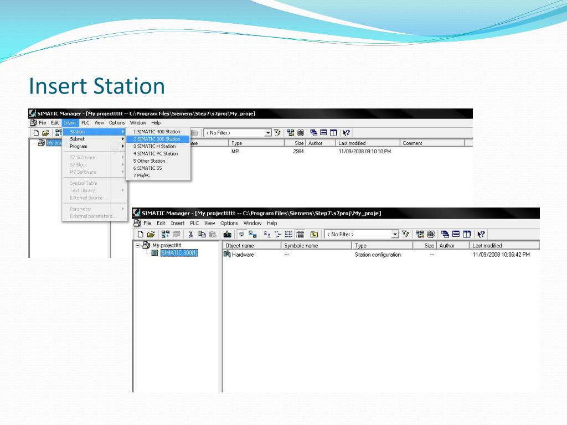Click Tile Vertically icon in upper window toolbar
This screenshot has width=567, height=425.
333,133
